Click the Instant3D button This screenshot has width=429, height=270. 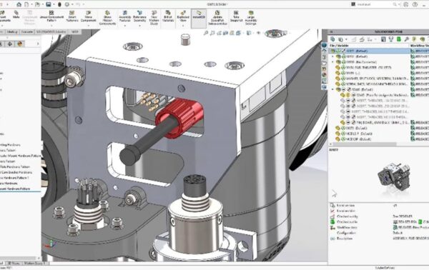(199, 16)
